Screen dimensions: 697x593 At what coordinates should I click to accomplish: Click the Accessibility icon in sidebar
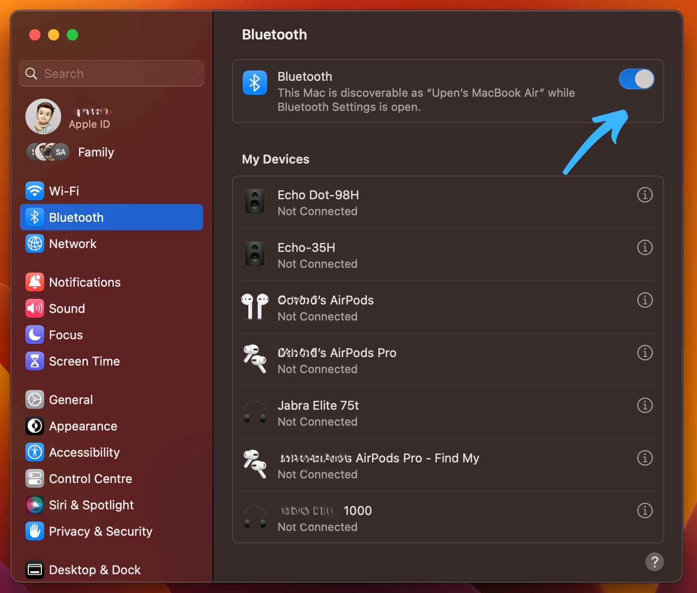tap(35, 452)
